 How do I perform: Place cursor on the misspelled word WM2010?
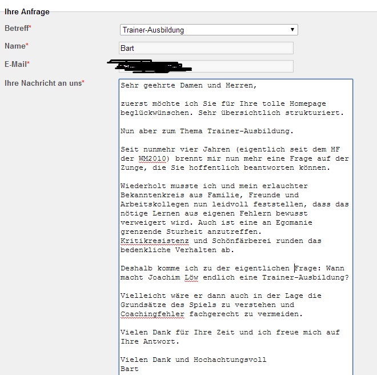(x=152, y=158)
